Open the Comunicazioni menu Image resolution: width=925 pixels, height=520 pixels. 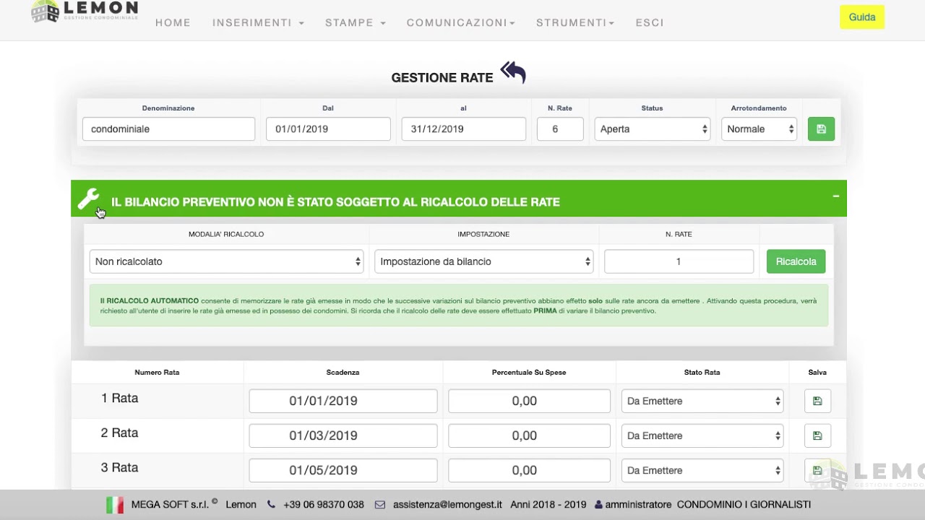pyautogui.click(x=461, y=23)
